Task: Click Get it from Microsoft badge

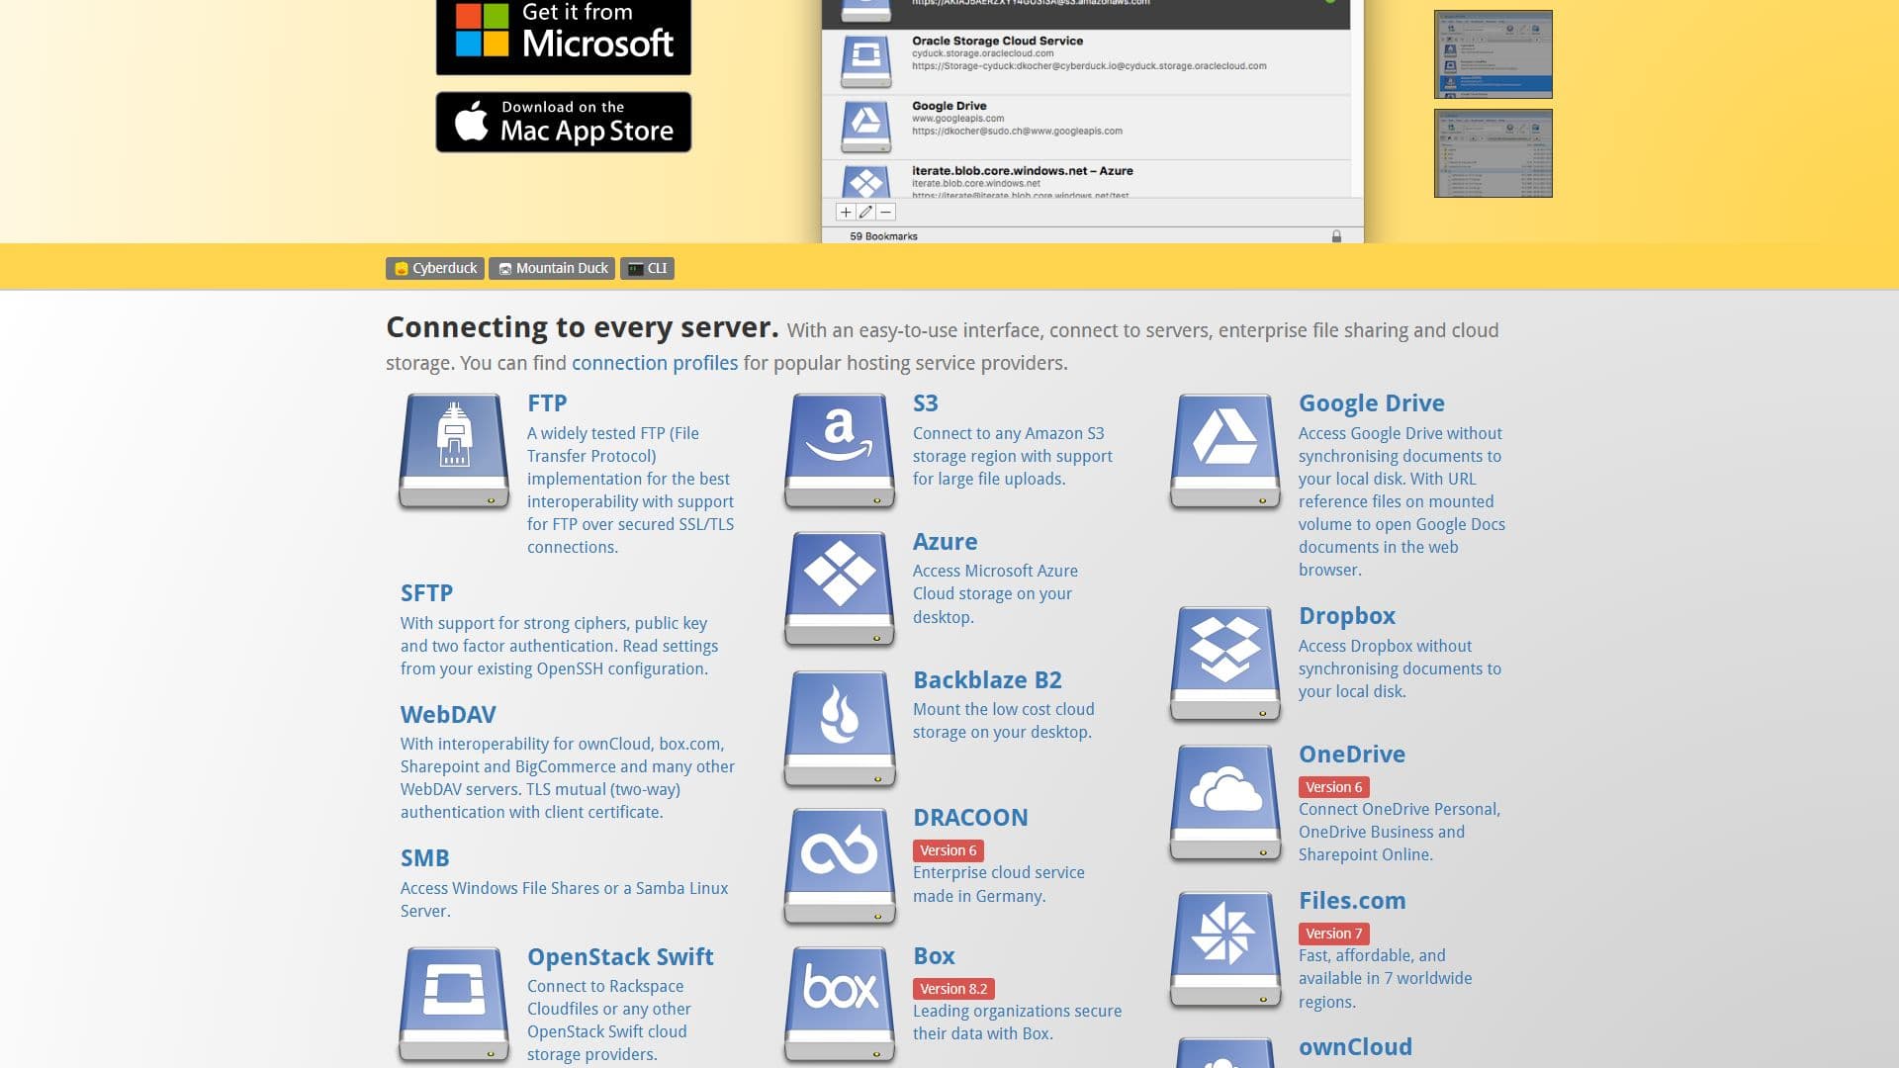Action: click(564, 36)
